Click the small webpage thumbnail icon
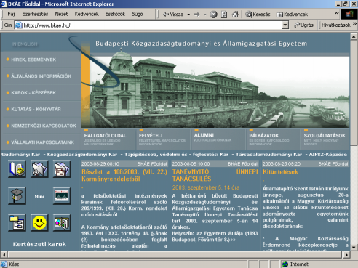Viewport: 358px width, 268px height. 62,195
